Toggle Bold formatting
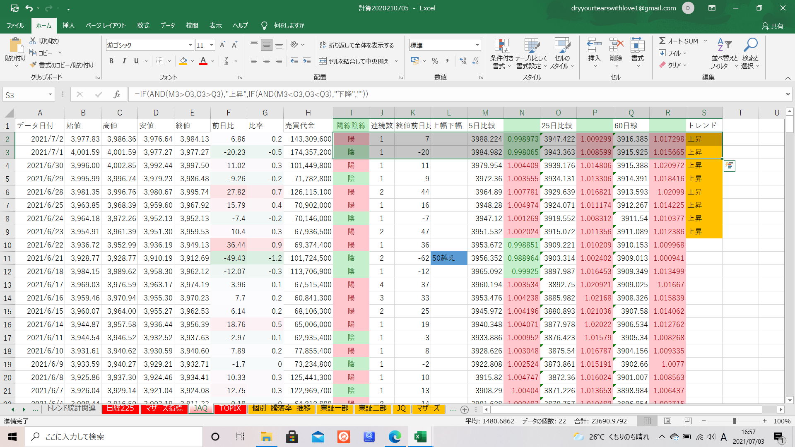The image size is (795, 447). (111, 61)
